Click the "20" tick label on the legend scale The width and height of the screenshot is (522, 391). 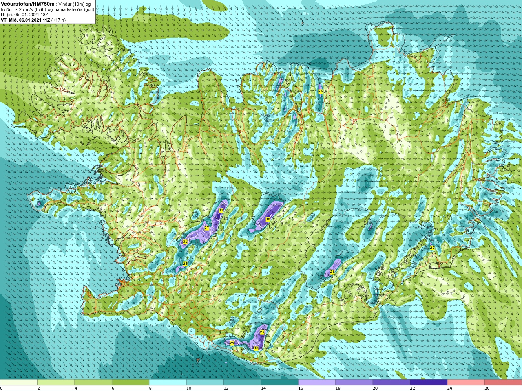(x=375, y=388)
